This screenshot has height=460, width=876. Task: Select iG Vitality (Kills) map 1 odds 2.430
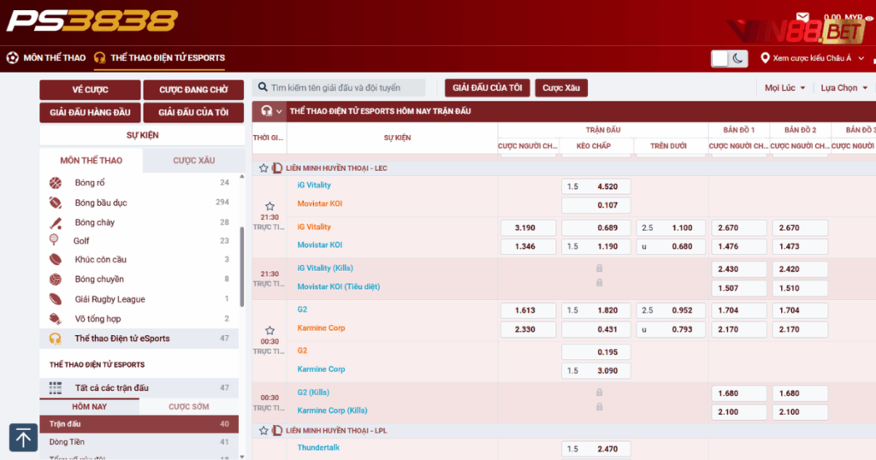738,269
